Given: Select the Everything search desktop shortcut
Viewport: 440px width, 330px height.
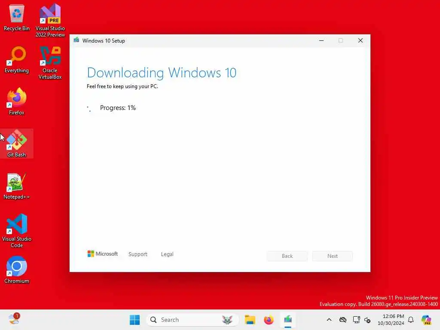Looking at the screenshot, I should pos(17,60).
